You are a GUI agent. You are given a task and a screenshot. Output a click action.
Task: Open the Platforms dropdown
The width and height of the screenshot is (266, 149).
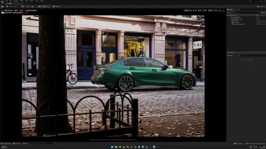pyautogui.click(x=57, y=6)
